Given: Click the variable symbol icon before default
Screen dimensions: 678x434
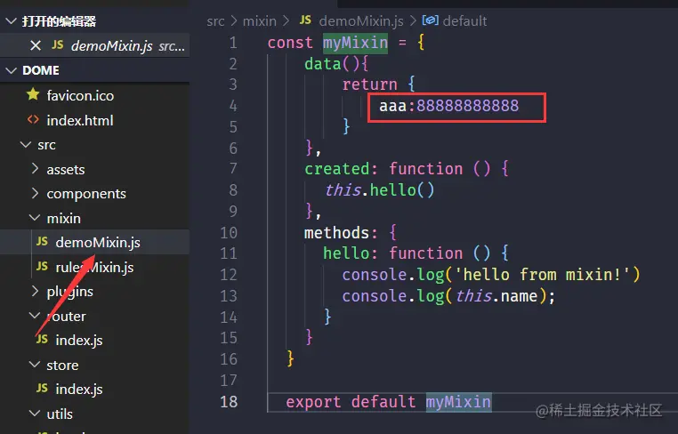Looking at the screenshot, I should tap(431, 20).
